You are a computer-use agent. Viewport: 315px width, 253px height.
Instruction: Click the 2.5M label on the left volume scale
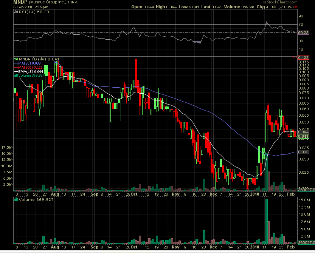pos(8,184)
